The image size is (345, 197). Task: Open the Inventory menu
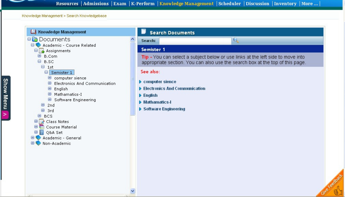point(285,3)
